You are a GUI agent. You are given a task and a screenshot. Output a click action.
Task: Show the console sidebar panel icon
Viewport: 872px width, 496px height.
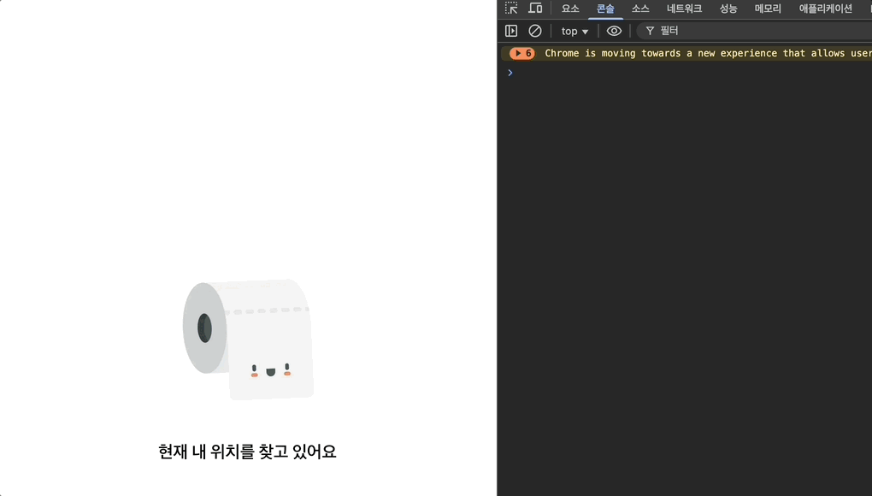pos(511,31)
